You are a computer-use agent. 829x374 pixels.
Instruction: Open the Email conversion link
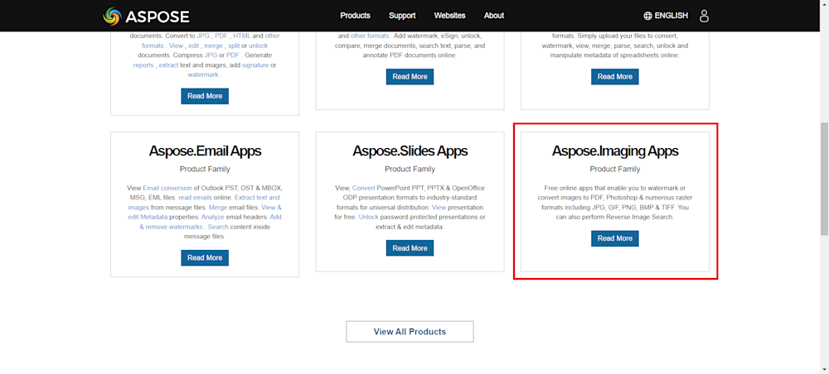click(x=167, y=188)
